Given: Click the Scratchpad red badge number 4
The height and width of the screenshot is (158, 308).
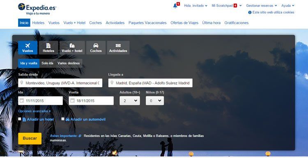Looking at the screenshot, I should click(235, 6).
